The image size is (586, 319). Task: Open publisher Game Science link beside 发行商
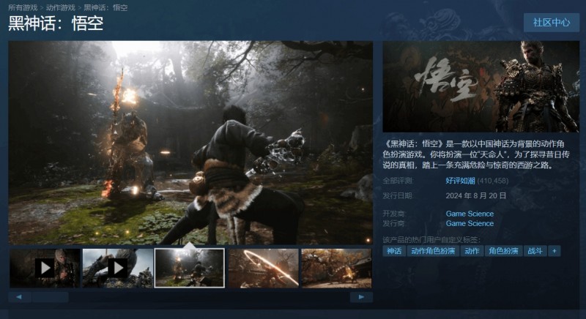pos(470,223)
